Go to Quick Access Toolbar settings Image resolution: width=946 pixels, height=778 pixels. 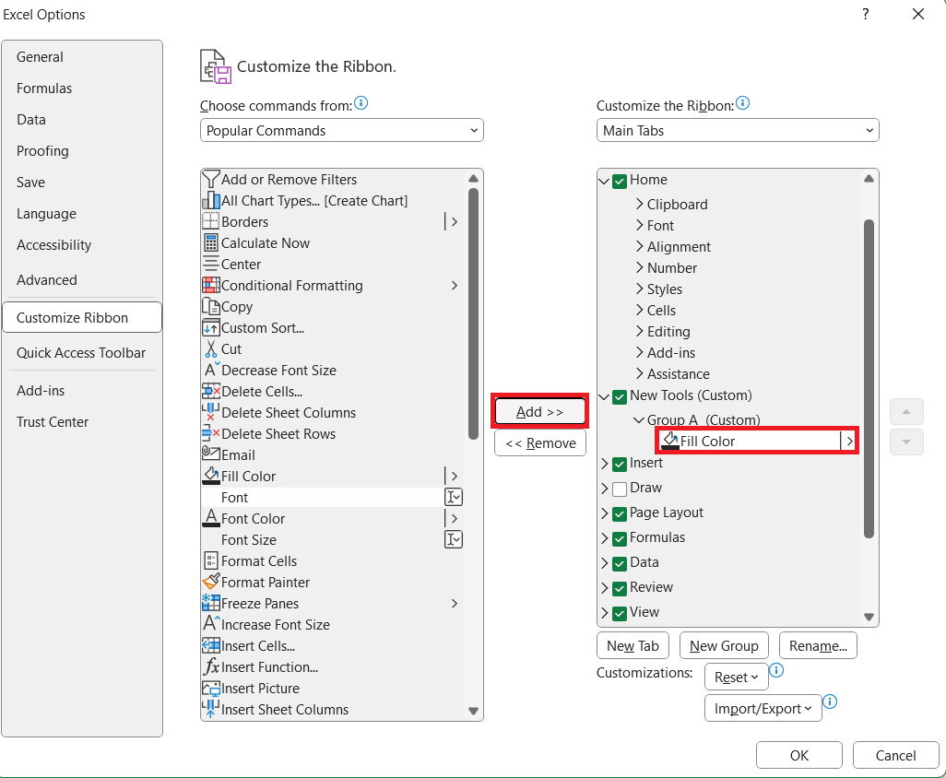(x=81, y=353)
